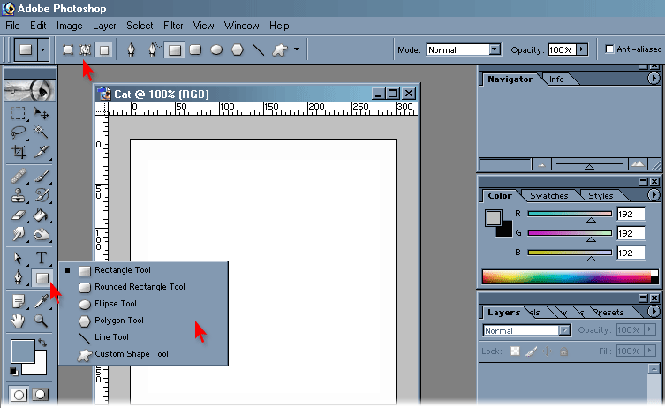Toggle Lock transparent pixels in Layers

coord(515,351)
